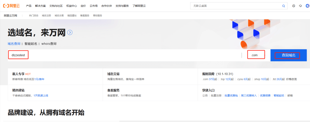Viewport: 310px width, 122px height.
Task: Open the 产品 menu
Action: click(x=29, y=6)
